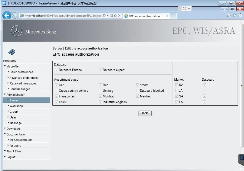Screen dimensions: 244x171
Task: Toggle the Transporter checkbox
Action: click(57, 96)
